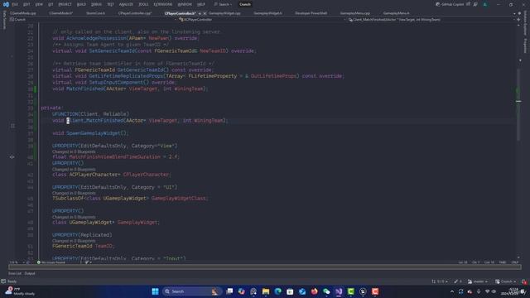Open the master branch dropdown
This screenshot has height=298, width=530.
click(x=478, y=281)
